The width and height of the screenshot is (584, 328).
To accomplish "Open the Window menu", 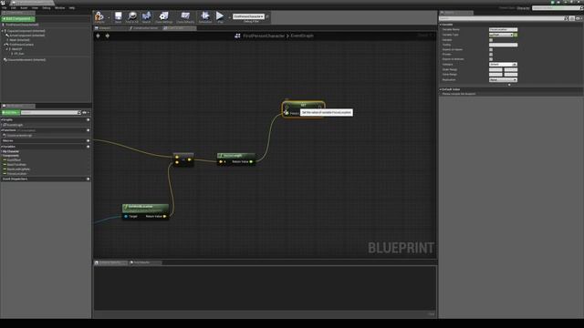I will coord(59,8).
